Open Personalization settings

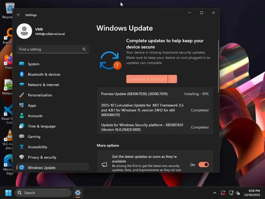tap(53, 95)
